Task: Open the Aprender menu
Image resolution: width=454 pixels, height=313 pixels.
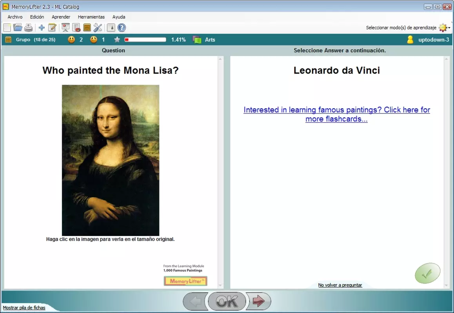Action: point(61,17)
